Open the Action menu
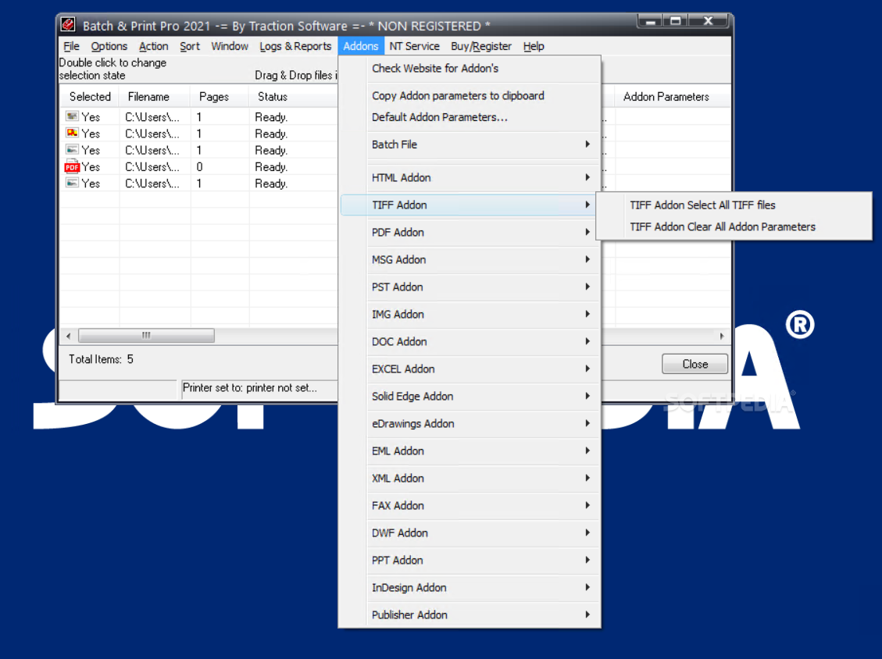The image size is (882, 659). pyautogui.click(x=154, y=46)
